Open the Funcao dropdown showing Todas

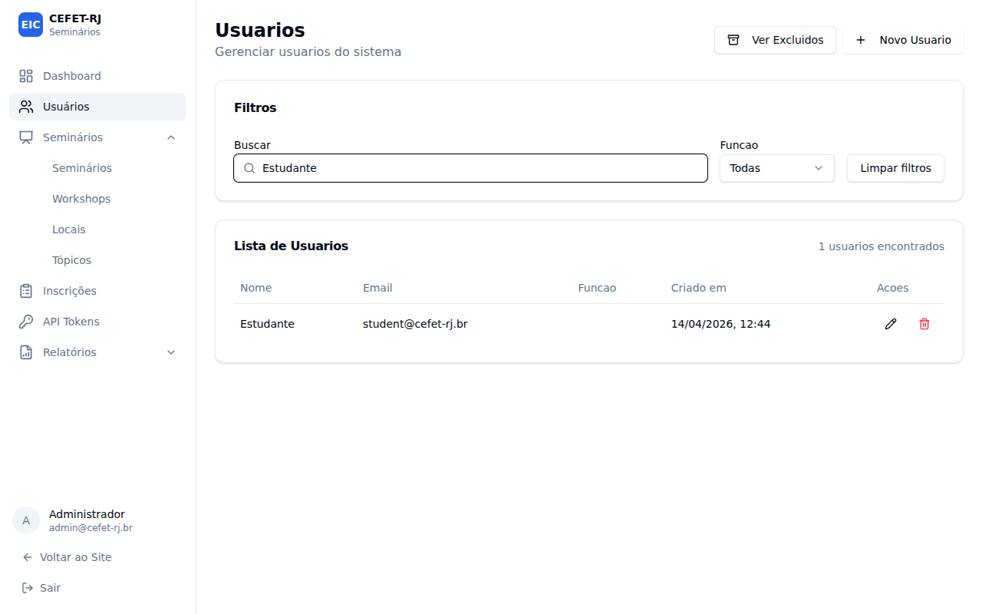click(776, 168)
